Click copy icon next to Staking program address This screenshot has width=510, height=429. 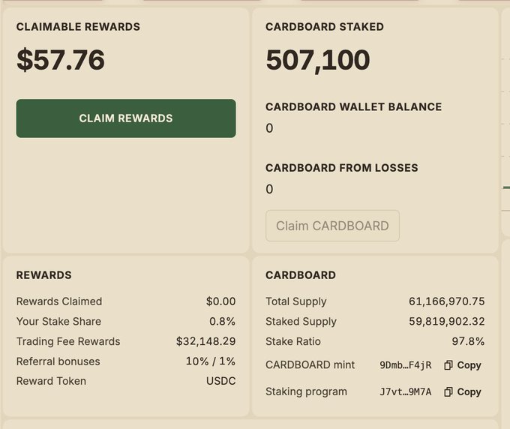448,391
